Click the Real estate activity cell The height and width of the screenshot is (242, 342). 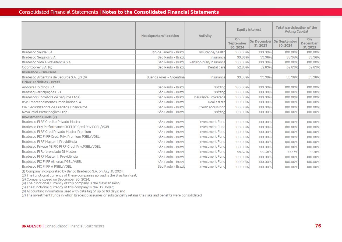[217, 102]
